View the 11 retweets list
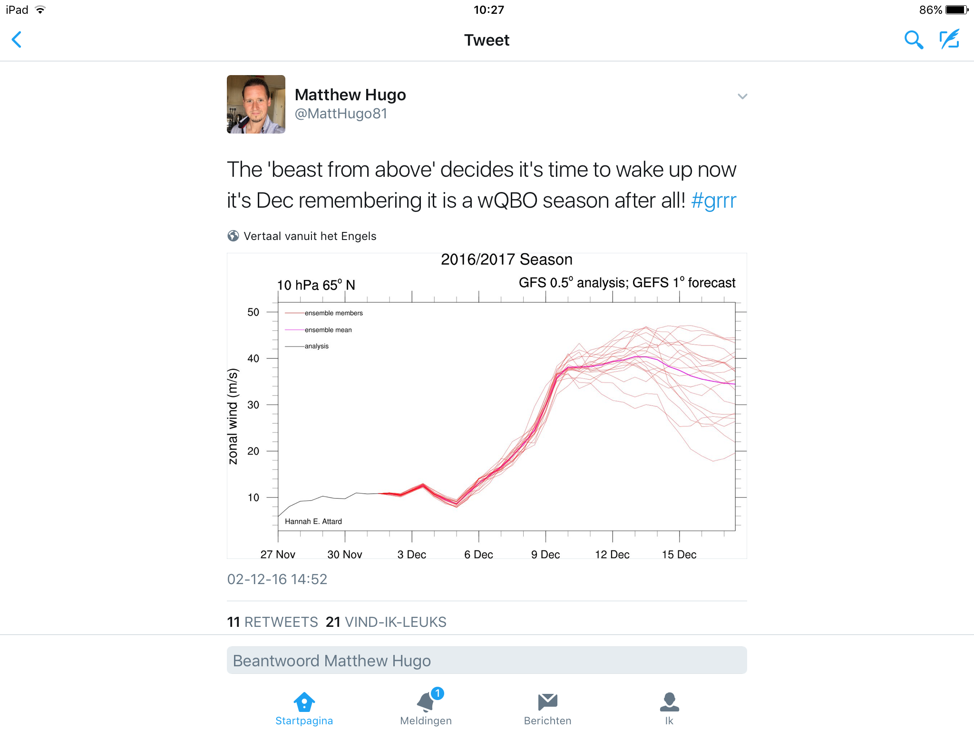974x730 pixels. 272,622
